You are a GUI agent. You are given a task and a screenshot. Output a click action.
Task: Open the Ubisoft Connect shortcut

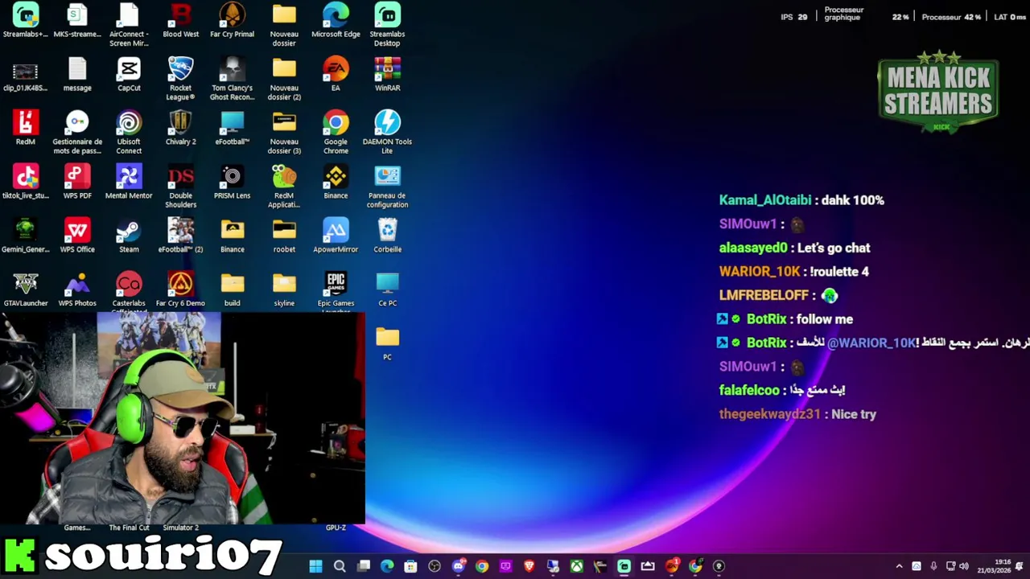129,132
